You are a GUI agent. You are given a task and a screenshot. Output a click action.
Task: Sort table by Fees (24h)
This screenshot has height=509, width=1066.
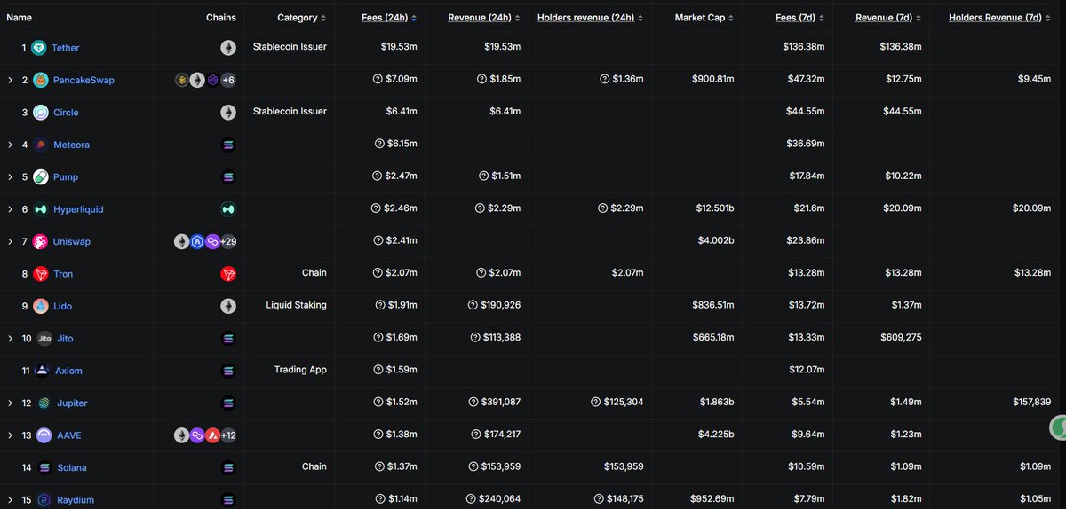[x=389, y=18]
